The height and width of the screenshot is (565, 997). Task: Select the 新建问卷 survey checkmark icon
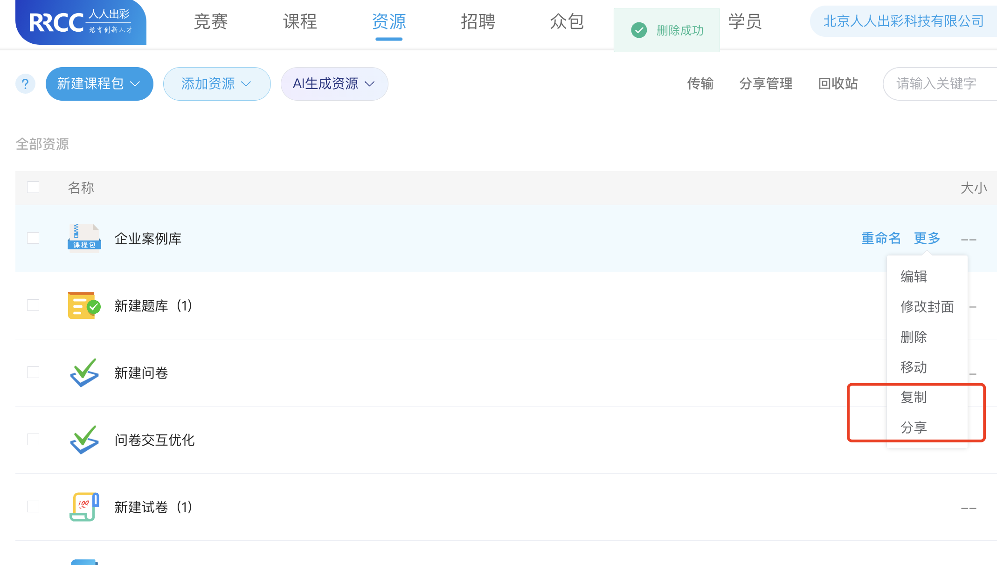point(84,372)
